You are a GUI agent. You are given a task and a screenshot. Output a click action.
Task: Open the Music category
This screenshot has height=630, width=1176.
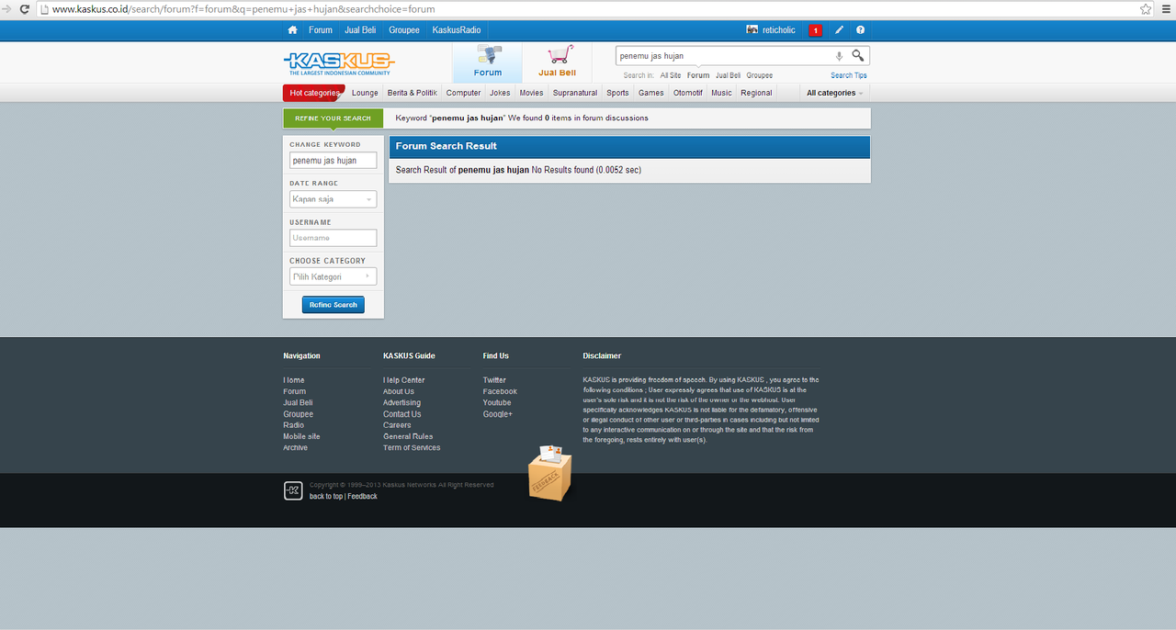pyautogui.click(x=722, y=93)
